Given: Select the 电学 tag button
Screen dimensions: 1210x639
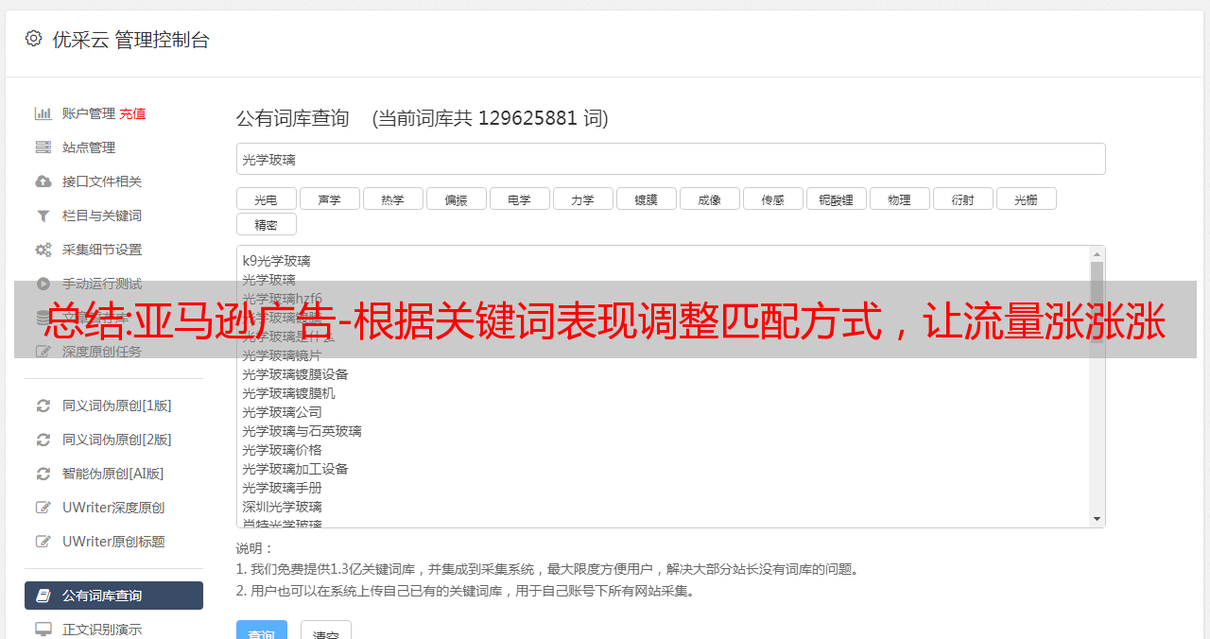Looking at the screenshot, I should [519, 199].
